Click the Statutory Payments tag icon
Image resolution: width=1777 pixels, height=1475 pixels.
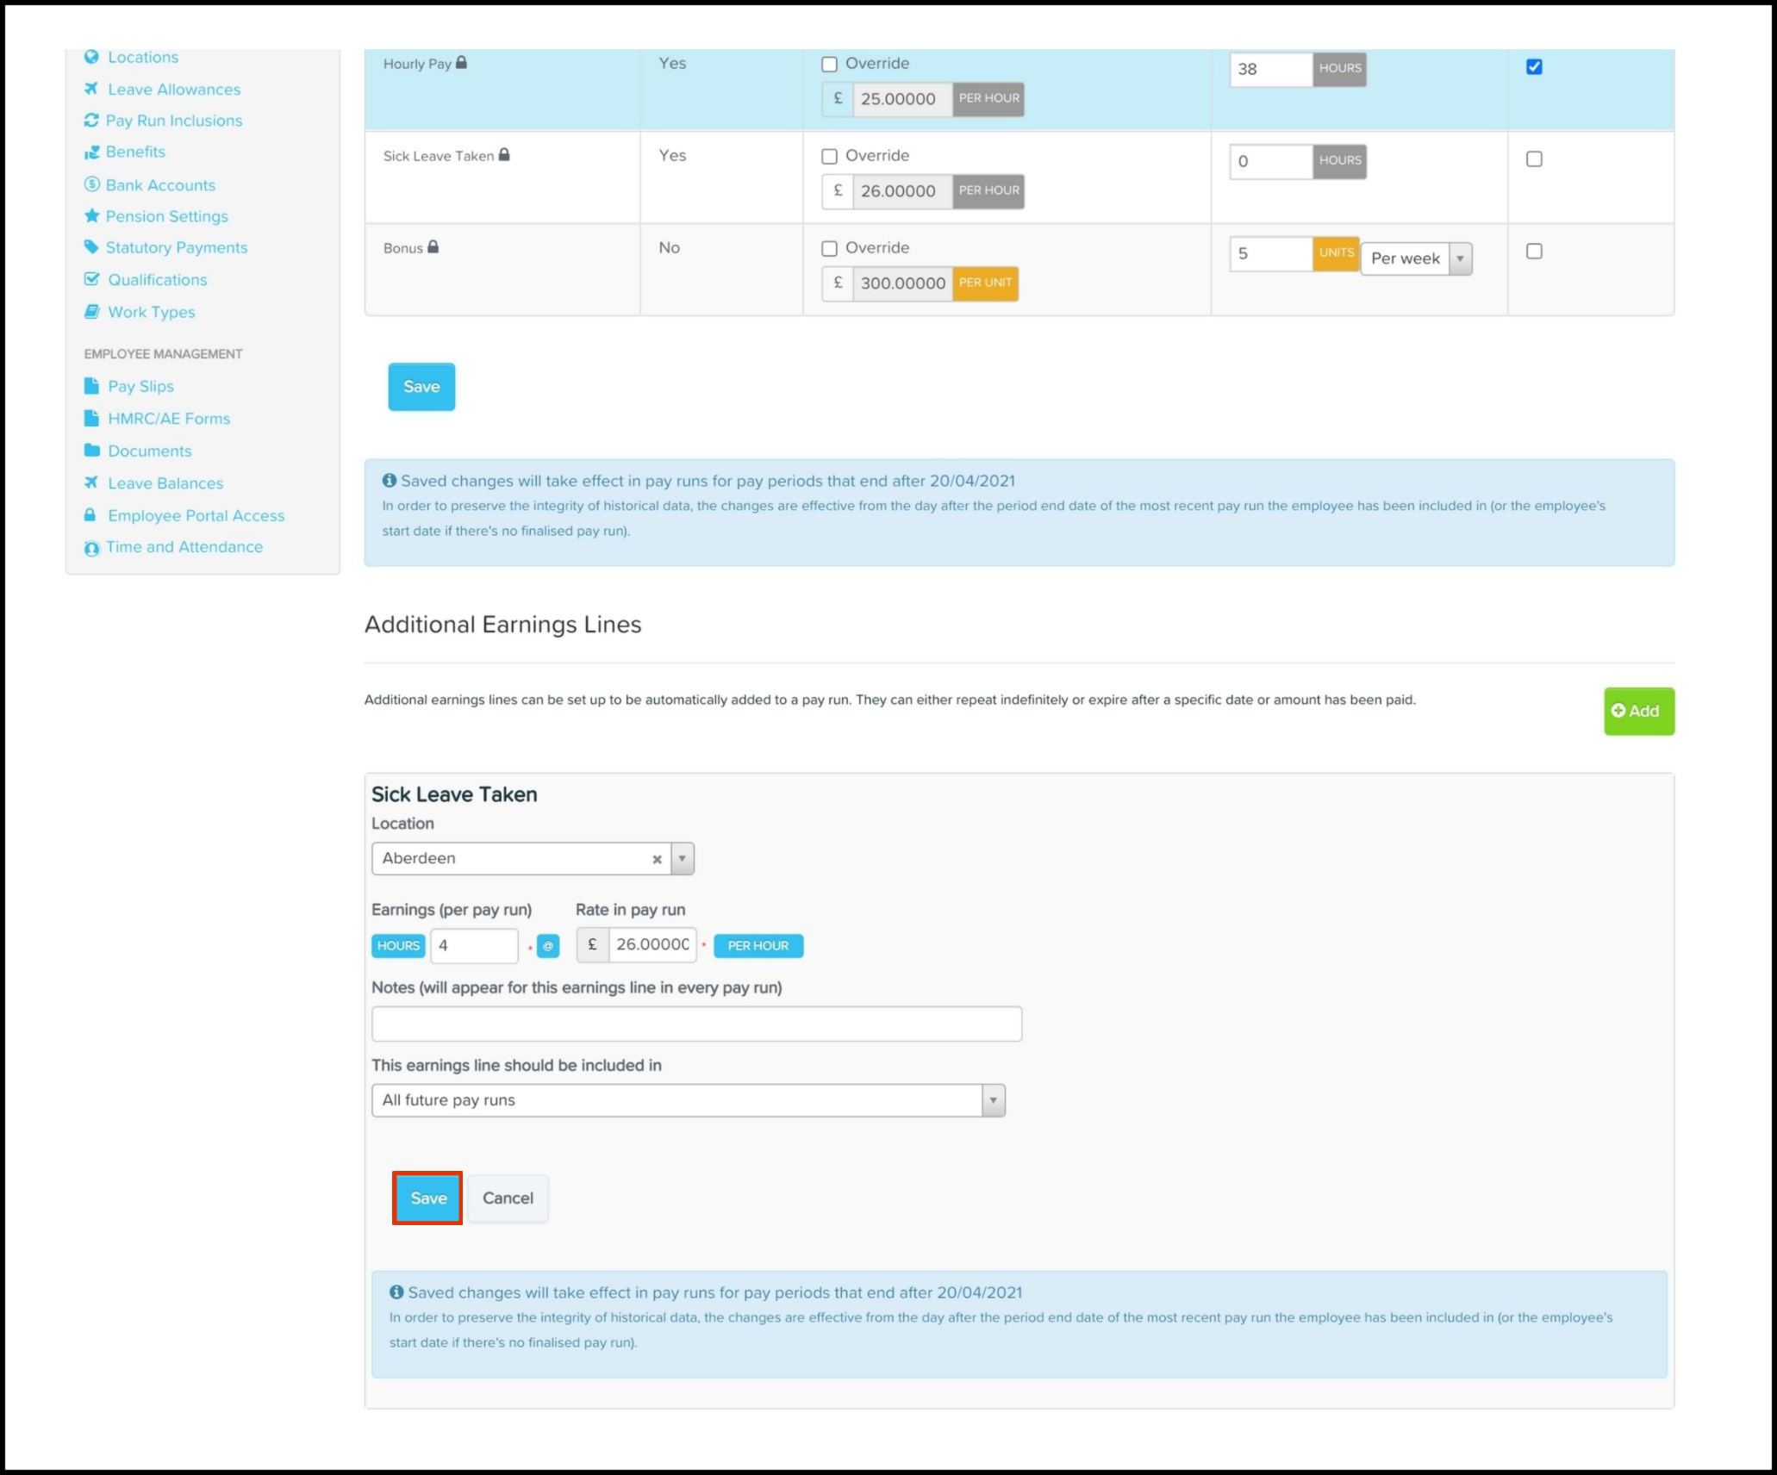(x=91, y=247)
